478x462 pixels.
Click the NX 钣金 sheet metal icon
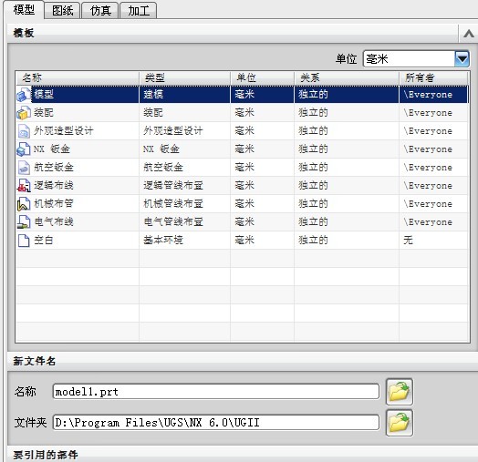[x=24, y=149]
